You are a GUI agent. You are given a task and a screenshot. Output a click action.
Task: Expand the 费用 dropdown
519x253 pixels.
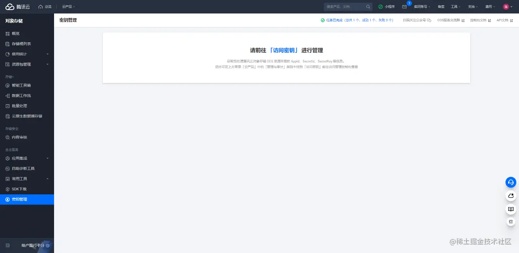point(490,7)
